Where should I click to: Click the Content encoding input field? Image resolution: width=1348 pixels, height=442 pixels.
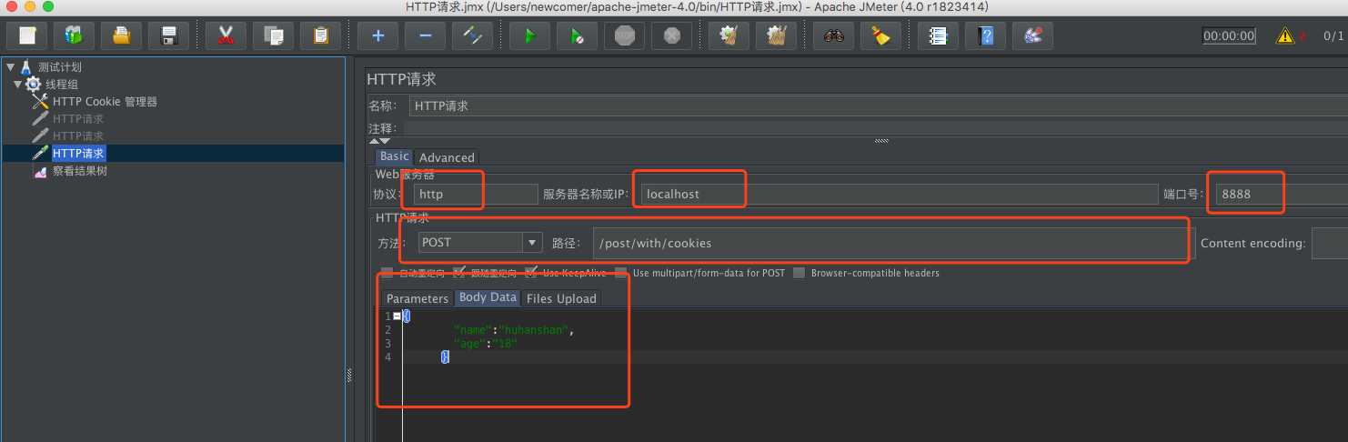pos(1330,243)
